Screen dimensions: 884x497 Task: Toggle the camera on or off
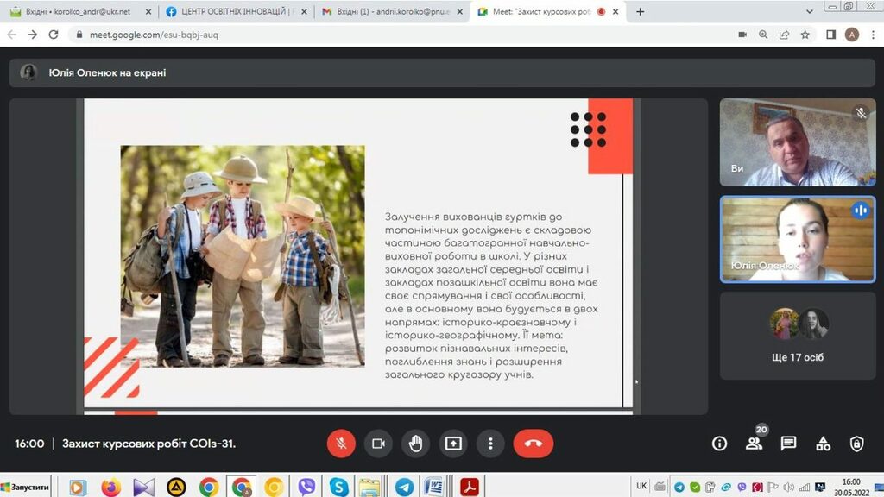(x=378, y=444)
